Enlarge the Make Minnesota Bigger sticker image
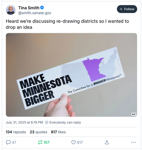 71,75
